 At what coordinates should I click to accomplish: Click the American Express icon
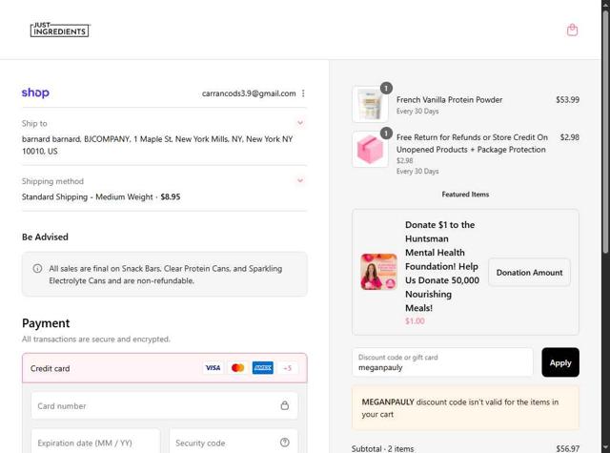pyautogui.click(x=263, y=368)
